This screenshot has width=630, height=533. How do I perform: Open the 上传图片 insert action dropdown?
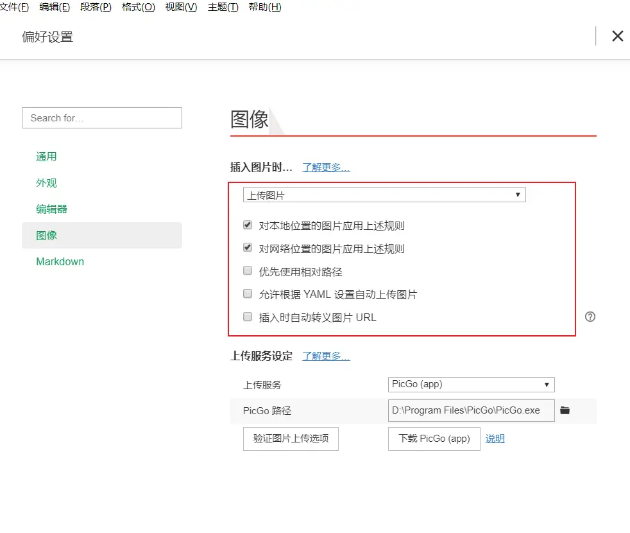pyautogui.click(x=384, y=195)
